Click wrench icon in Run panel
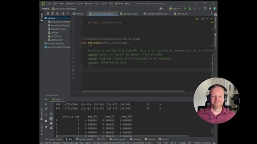This screenshot has width=257, height=144. pos(46,109)
